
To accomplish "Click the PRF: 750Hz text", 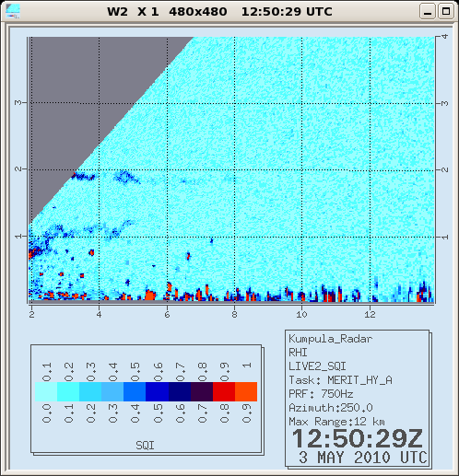I will point(321,394).
